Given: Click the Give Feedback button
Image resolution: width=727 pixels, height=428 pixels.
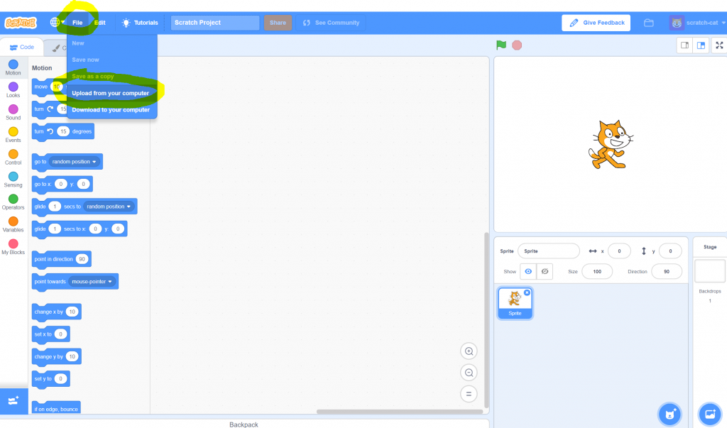Looking at the screenshot, I should [x=596, y=22].
